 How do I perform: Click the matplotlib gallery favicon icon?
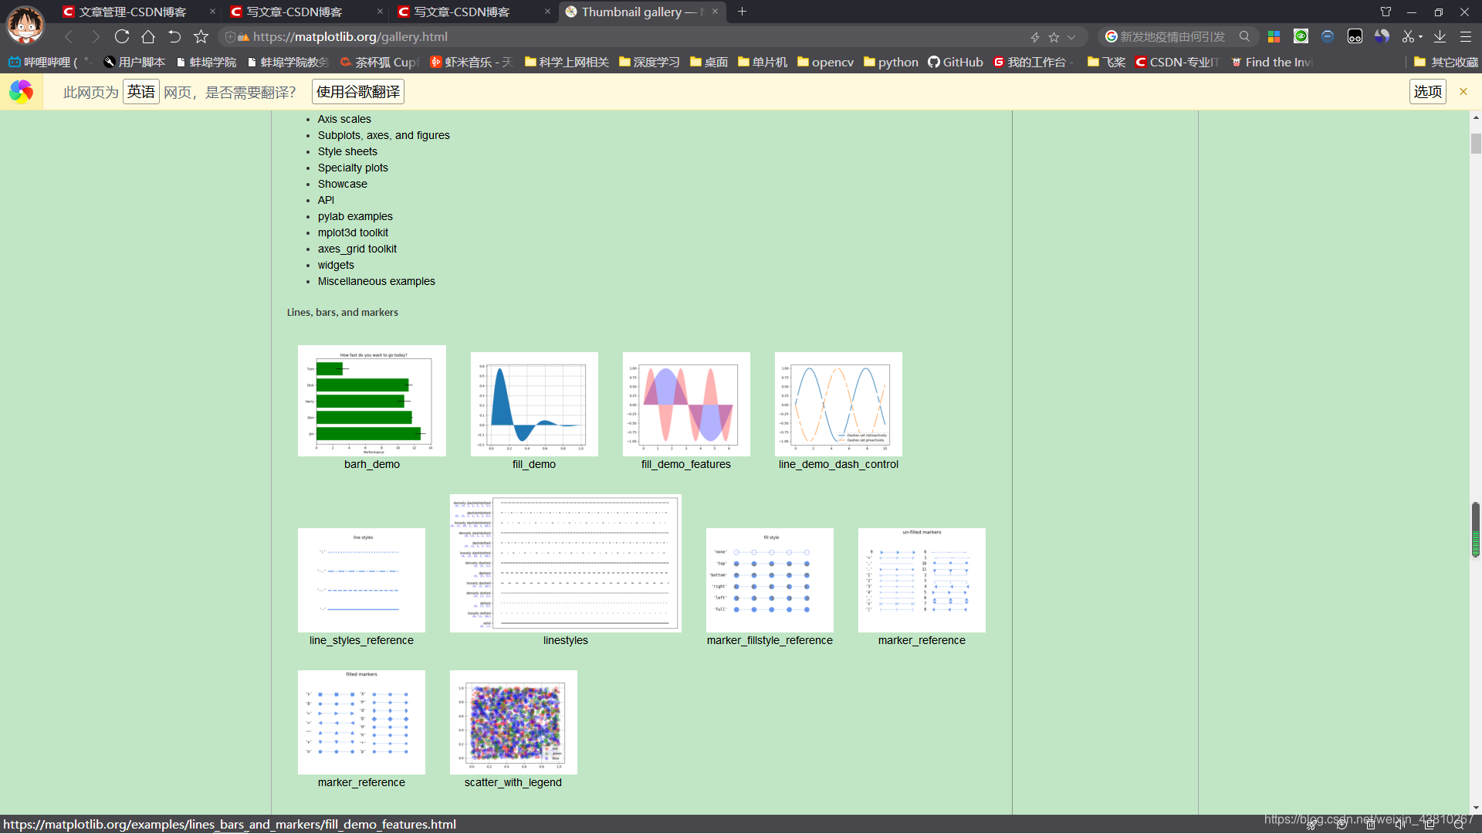tap(571, 12)
